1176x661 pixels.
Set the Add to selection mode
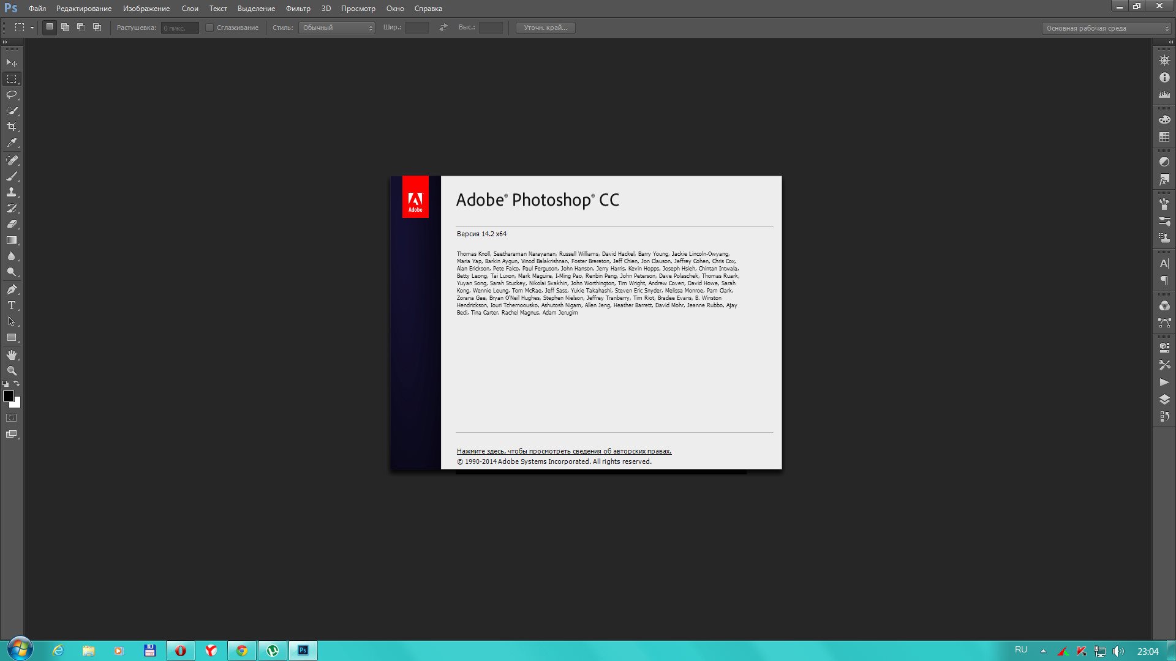(65, 28)
